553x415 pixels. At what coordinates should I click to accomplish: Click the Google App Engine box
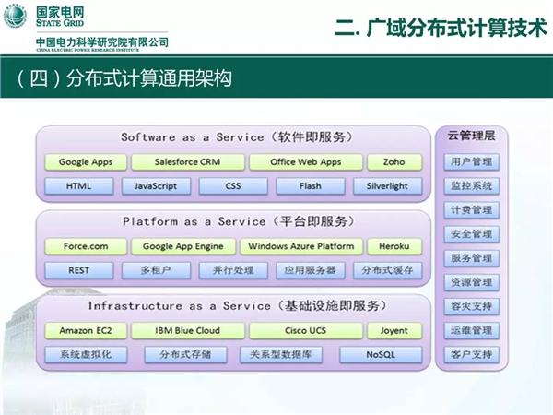pyautogui.click(x=183, y=246)
